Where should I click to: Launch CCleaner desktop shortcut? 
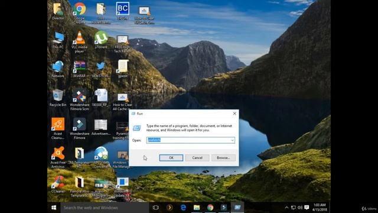coord(58,185)
